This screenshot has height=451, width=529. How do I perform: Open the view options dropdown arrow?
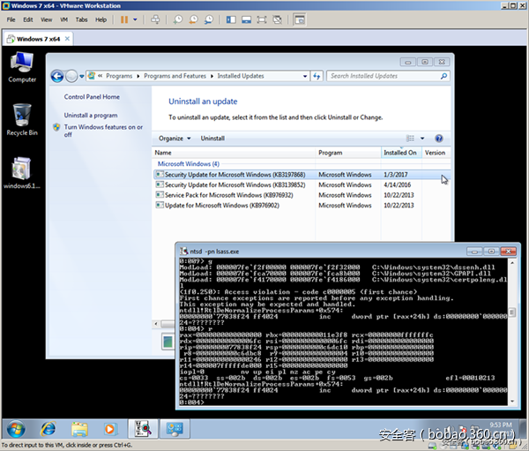point(422,139)
